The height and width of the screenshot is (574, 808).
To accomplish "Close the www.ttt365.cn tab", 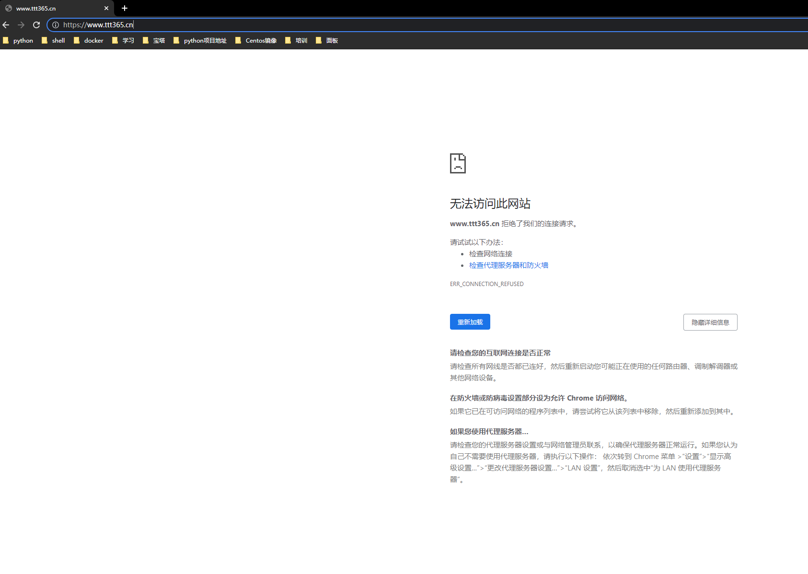I will [x=106, y=8].
